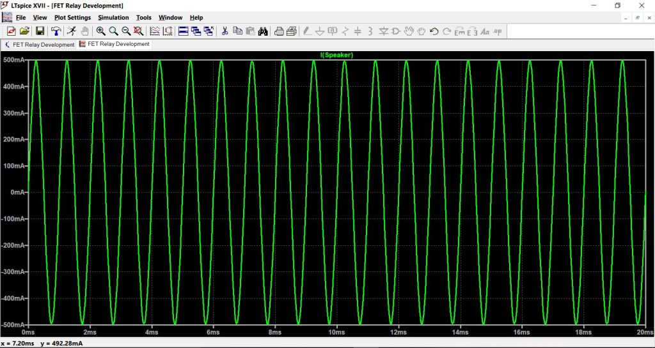Viewport: 655px width, 348px height.
Task: Click the 20ms time axis label
Action: point(645,332)
